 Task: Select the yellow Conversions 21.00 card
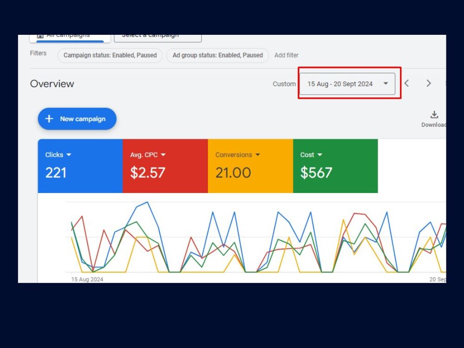pos(251,166)
